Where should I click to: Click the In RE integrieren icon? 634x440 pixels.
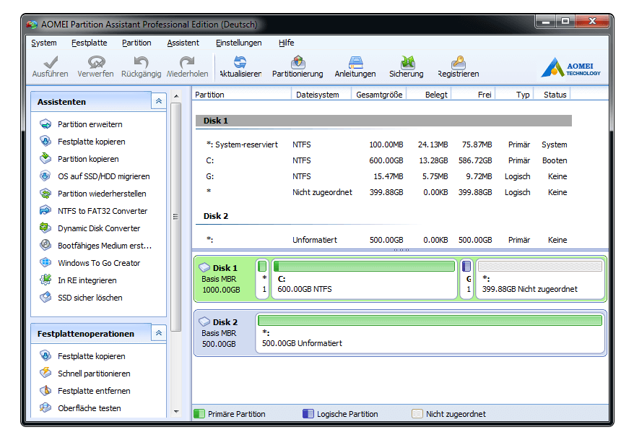click(x=45, y=280)
